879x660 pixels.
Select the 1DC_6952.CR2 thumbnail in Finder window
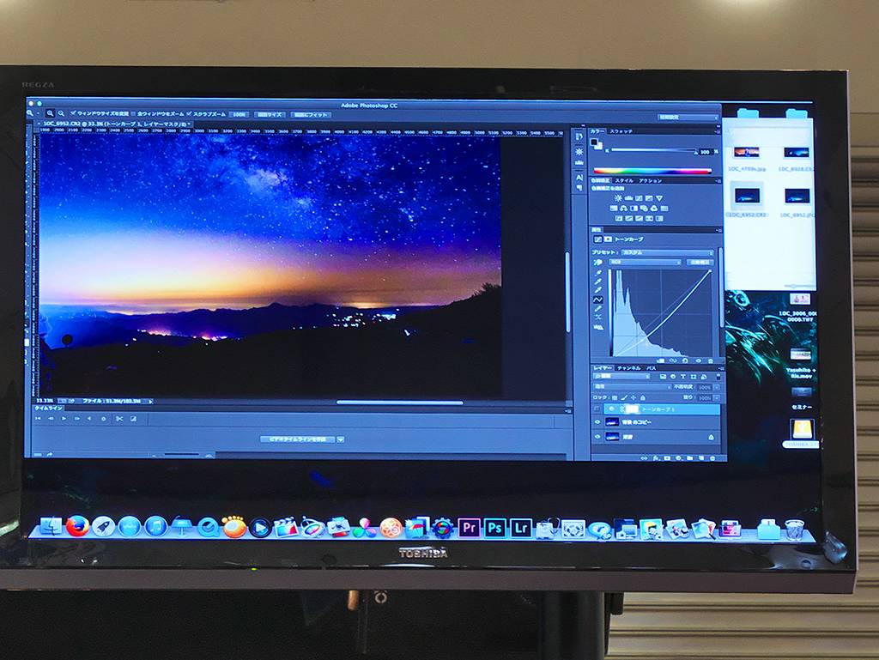pyautogui.click(x=748, y=197)
